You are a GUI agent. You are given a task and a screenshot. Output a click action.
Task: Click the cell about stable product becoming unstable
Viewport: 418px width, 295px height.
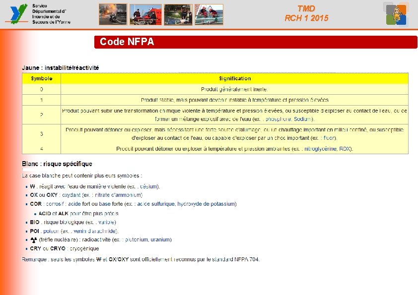(x=235, y=100)
